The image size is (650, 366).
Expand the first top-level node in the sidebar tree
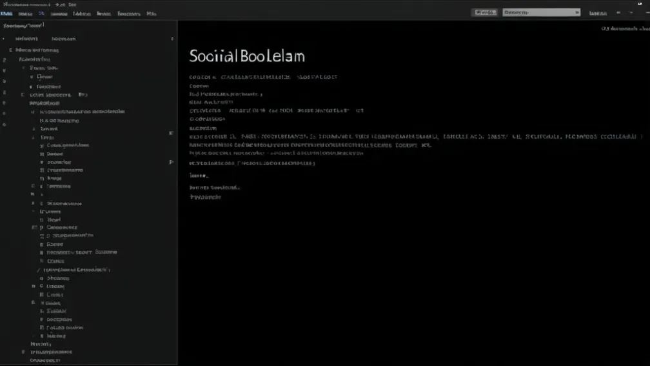point(11,50)
